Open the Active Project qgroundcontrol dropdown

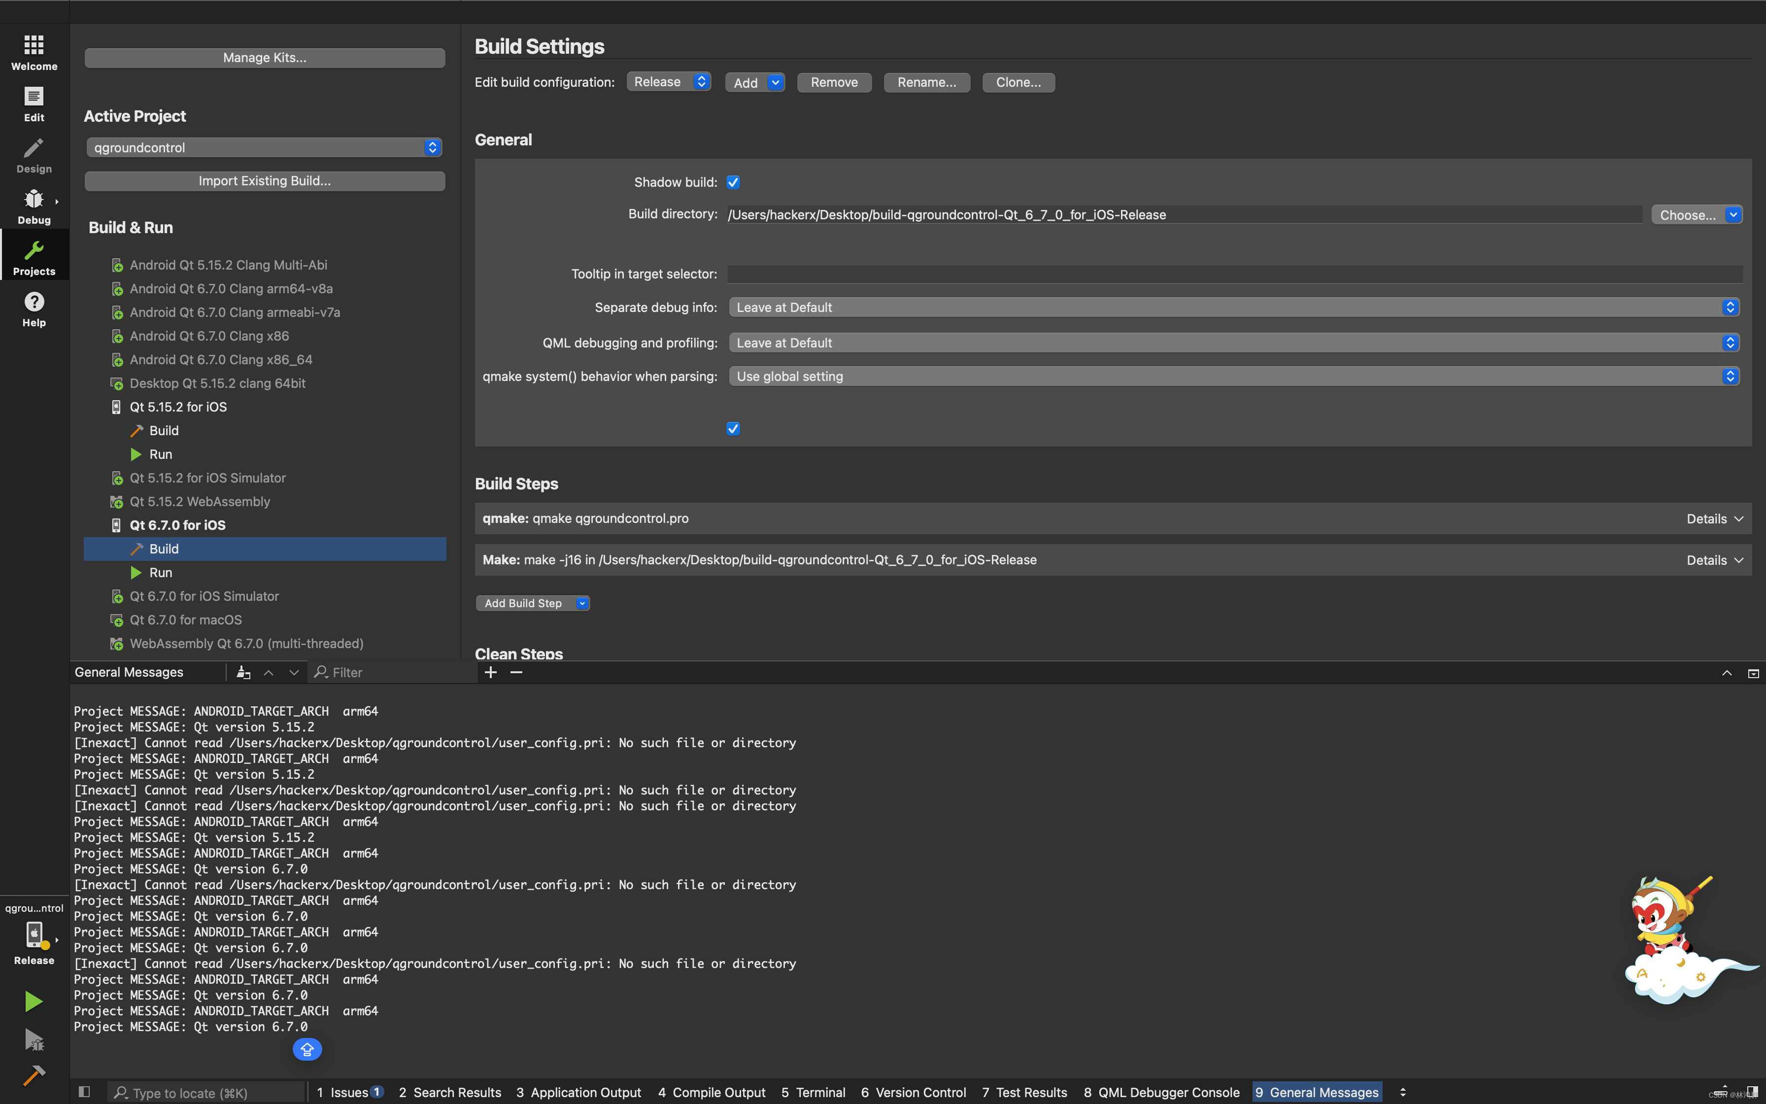click(264, 147)
